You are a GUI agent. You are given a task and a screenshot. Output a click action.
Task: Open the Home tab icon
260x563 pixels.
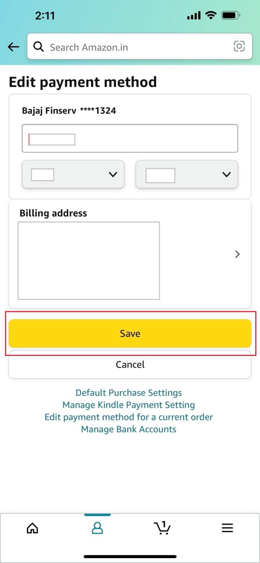32,528
